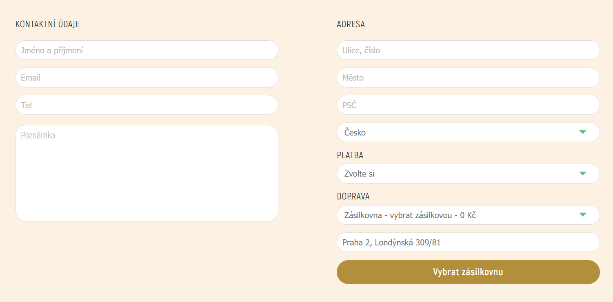Click the empty lower area of the Poznámka box

(x=147, y=191)
